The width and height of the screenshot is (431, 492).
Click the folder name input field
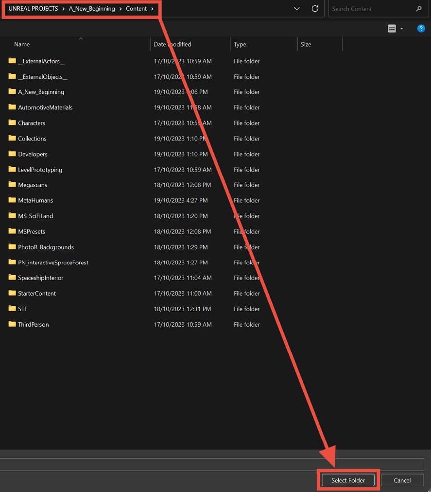212,464
